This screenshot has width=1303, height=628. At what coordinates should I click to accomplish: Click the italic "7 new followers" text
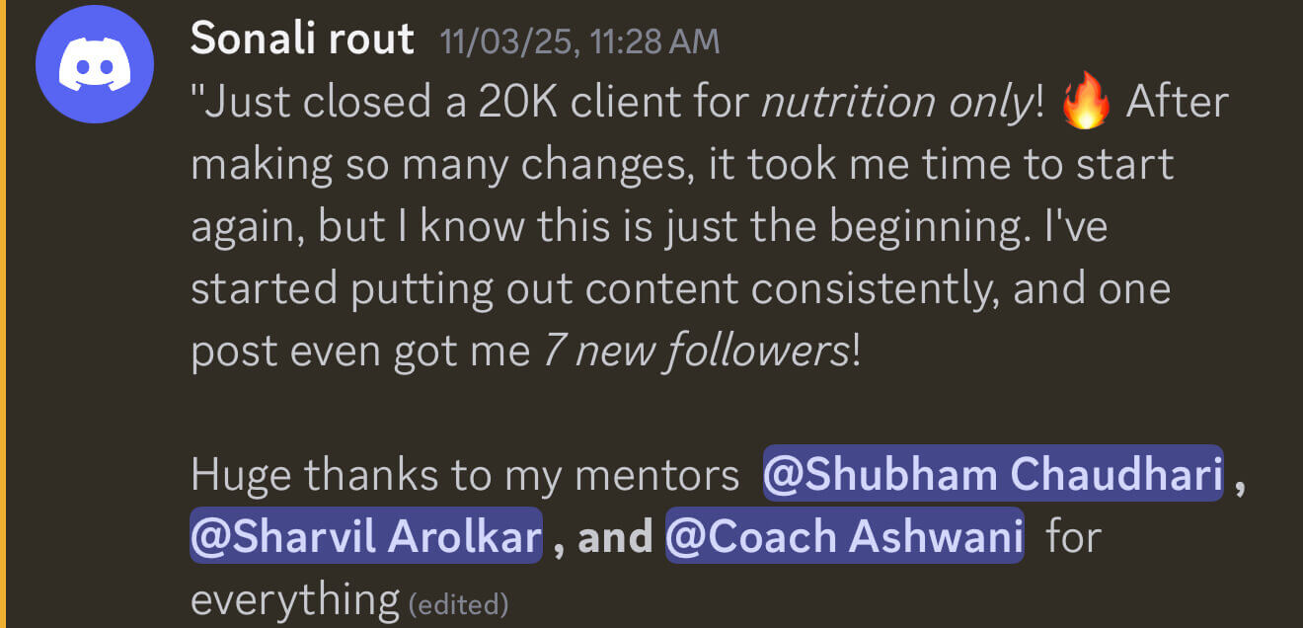click(696, 352)
